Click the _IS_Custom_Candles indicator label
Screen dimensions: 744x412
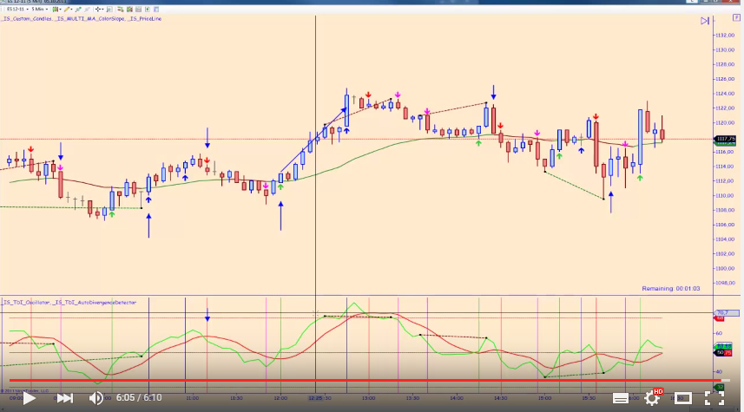click(26, 19)
